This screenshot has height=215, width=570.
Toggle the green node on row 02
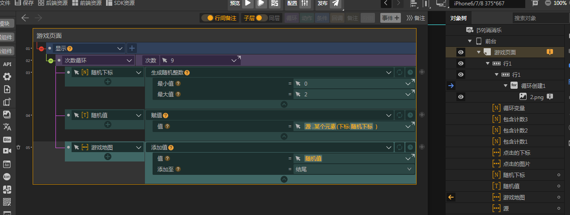[51, 61]
